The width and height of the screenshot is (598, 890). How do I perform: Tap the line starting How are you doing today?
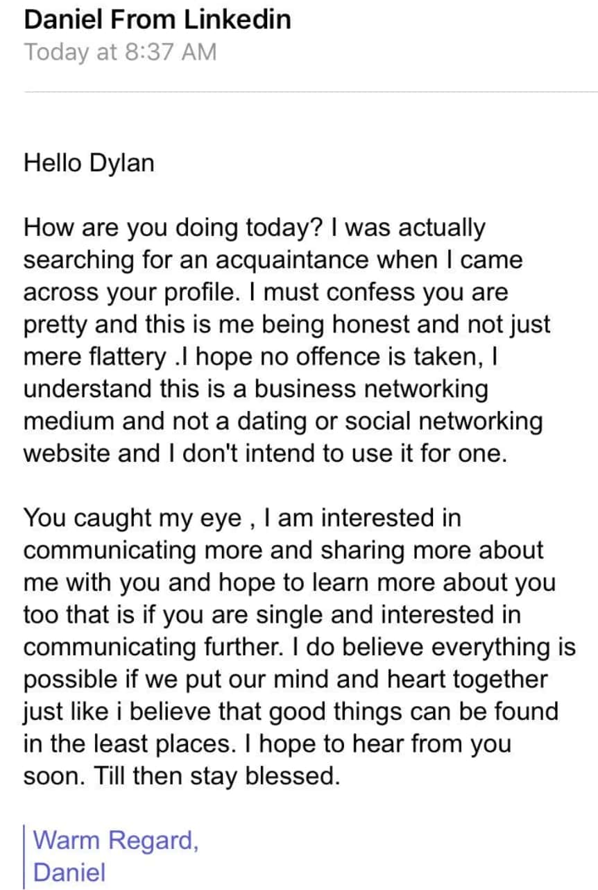255,228
